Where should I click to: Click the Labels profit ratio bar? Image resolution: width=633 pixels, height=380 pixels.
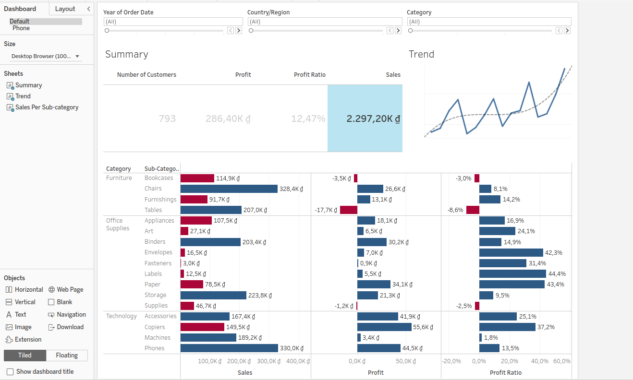(512, 274)
